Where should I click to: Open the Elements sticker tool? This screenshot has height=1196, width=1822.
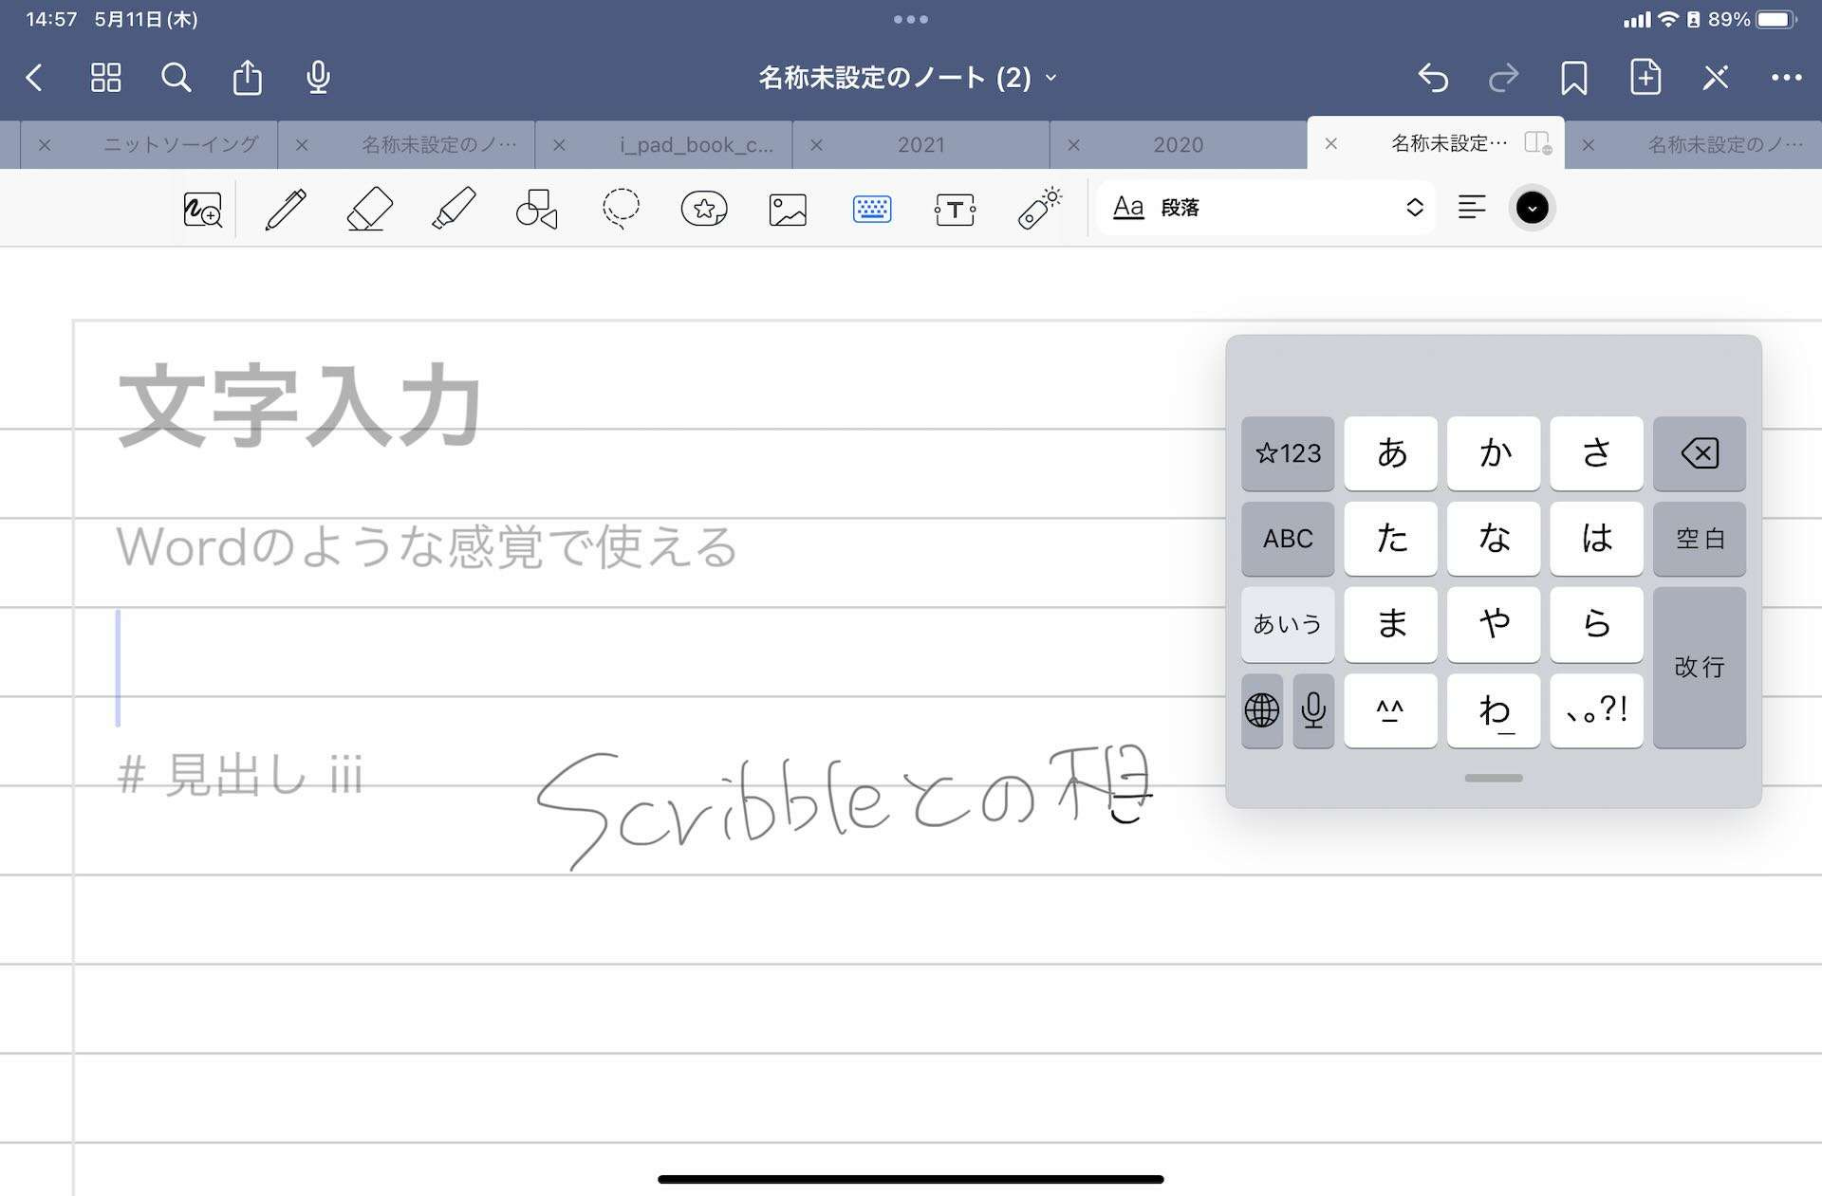click(704, 209)
